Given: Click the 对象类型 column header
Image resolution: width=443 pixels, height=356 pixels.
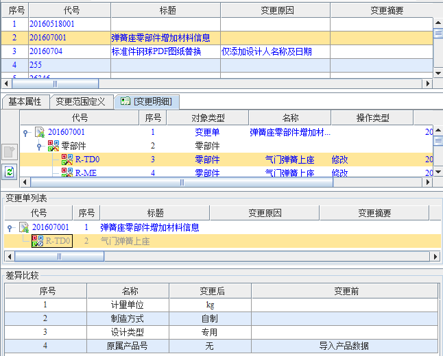Looking at the screenshot, I should click(208, 118).
